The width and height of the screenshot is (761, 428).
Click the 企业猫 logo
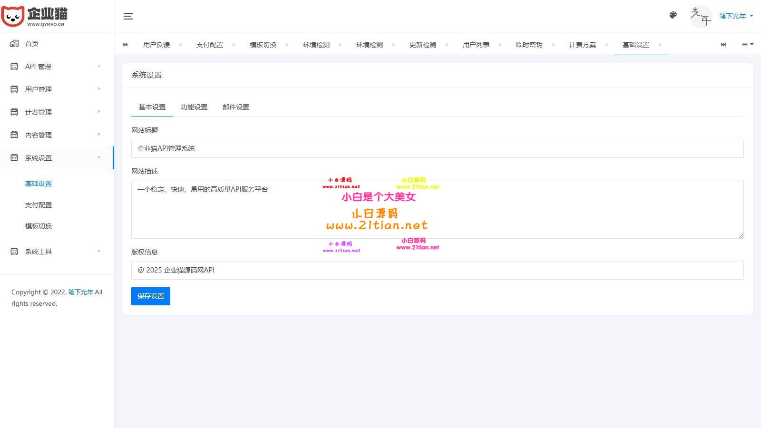[x=34, y=16]
